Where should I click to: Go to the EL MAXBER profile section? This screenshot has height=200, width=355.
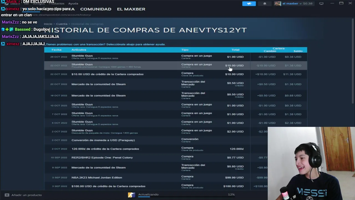pos(131,9)
